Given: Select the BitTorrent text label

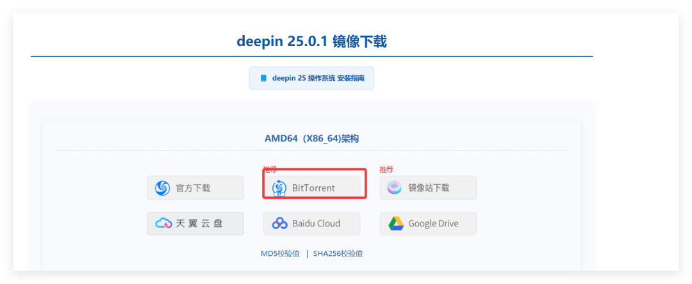Looking at the screenshot, I should click(313, 188).
